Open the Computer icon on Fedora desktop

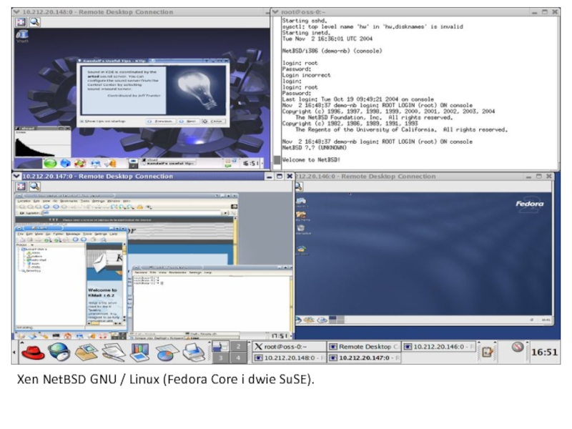301,202
